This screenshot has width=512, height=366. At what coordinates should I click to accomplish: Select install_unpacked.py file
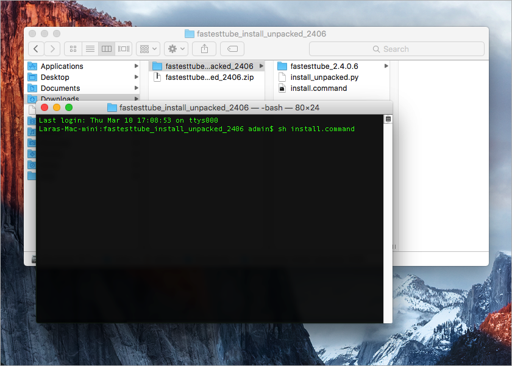332,77
